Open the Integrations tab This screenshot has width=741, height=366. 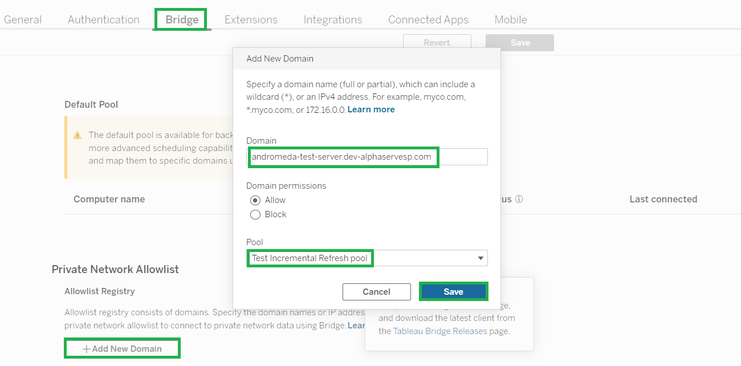pos(332,19)
